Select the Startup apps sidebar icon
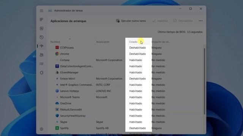The image size is (243, 136). click(x=41, y=46)
